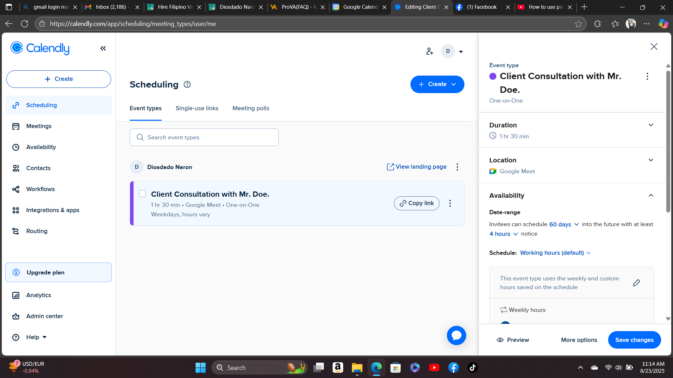The height and width of the screenshot is (378, 673).
Task: Switch to the Meeting polls tab
Action: coord(251,108)
